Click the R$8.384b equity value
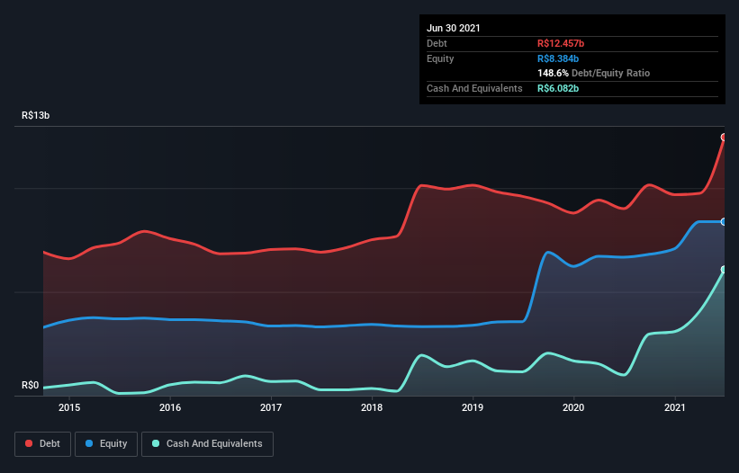Screen dimensions: 739x473 click(558, 58)
